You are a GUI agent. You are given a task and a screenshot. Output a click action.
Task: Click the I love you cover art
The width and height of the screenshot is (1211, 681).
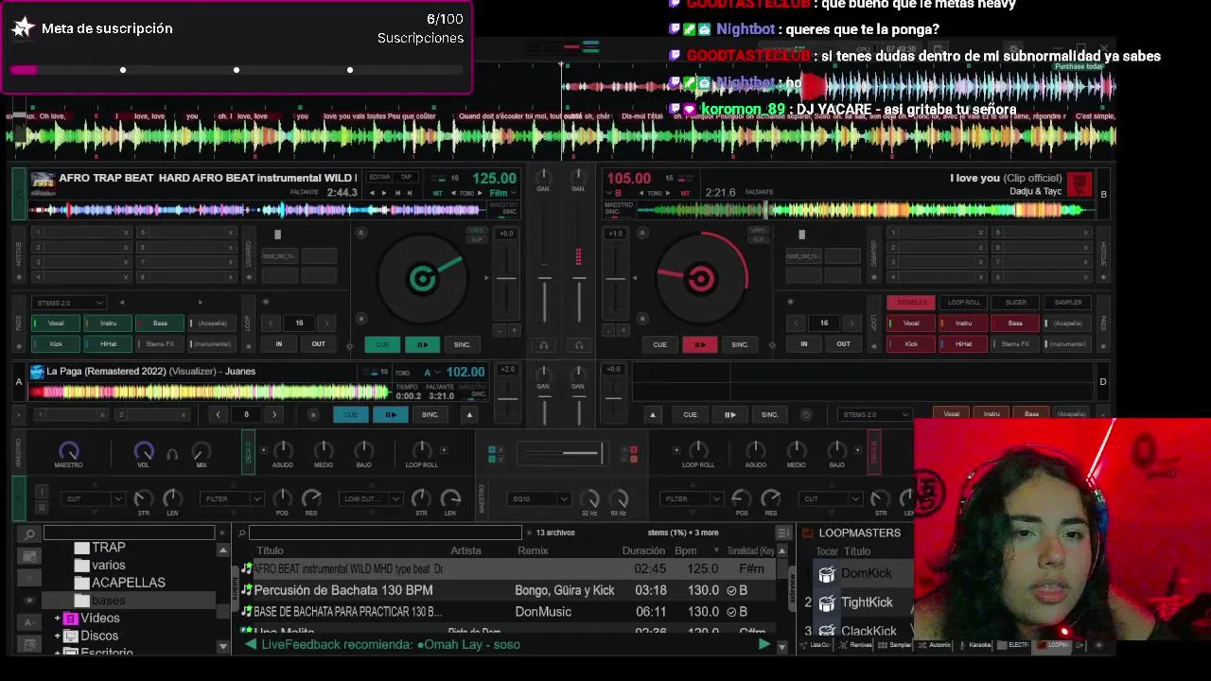point(1079,184)
